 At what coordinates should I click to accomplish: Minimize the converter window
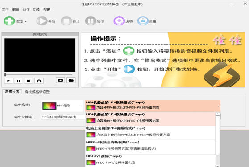pos(231,4)
